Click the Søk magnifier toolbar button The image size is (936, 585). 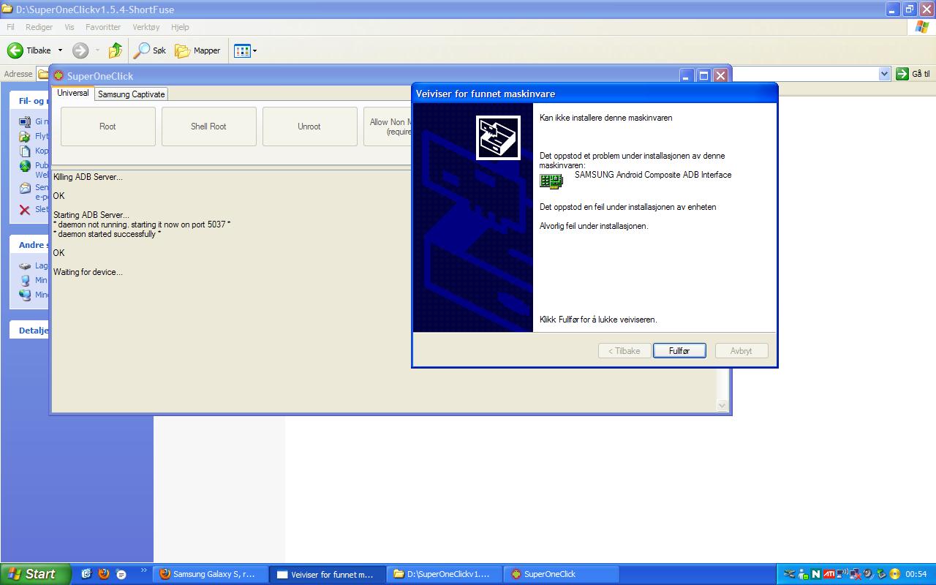click(x=150, y=50)
